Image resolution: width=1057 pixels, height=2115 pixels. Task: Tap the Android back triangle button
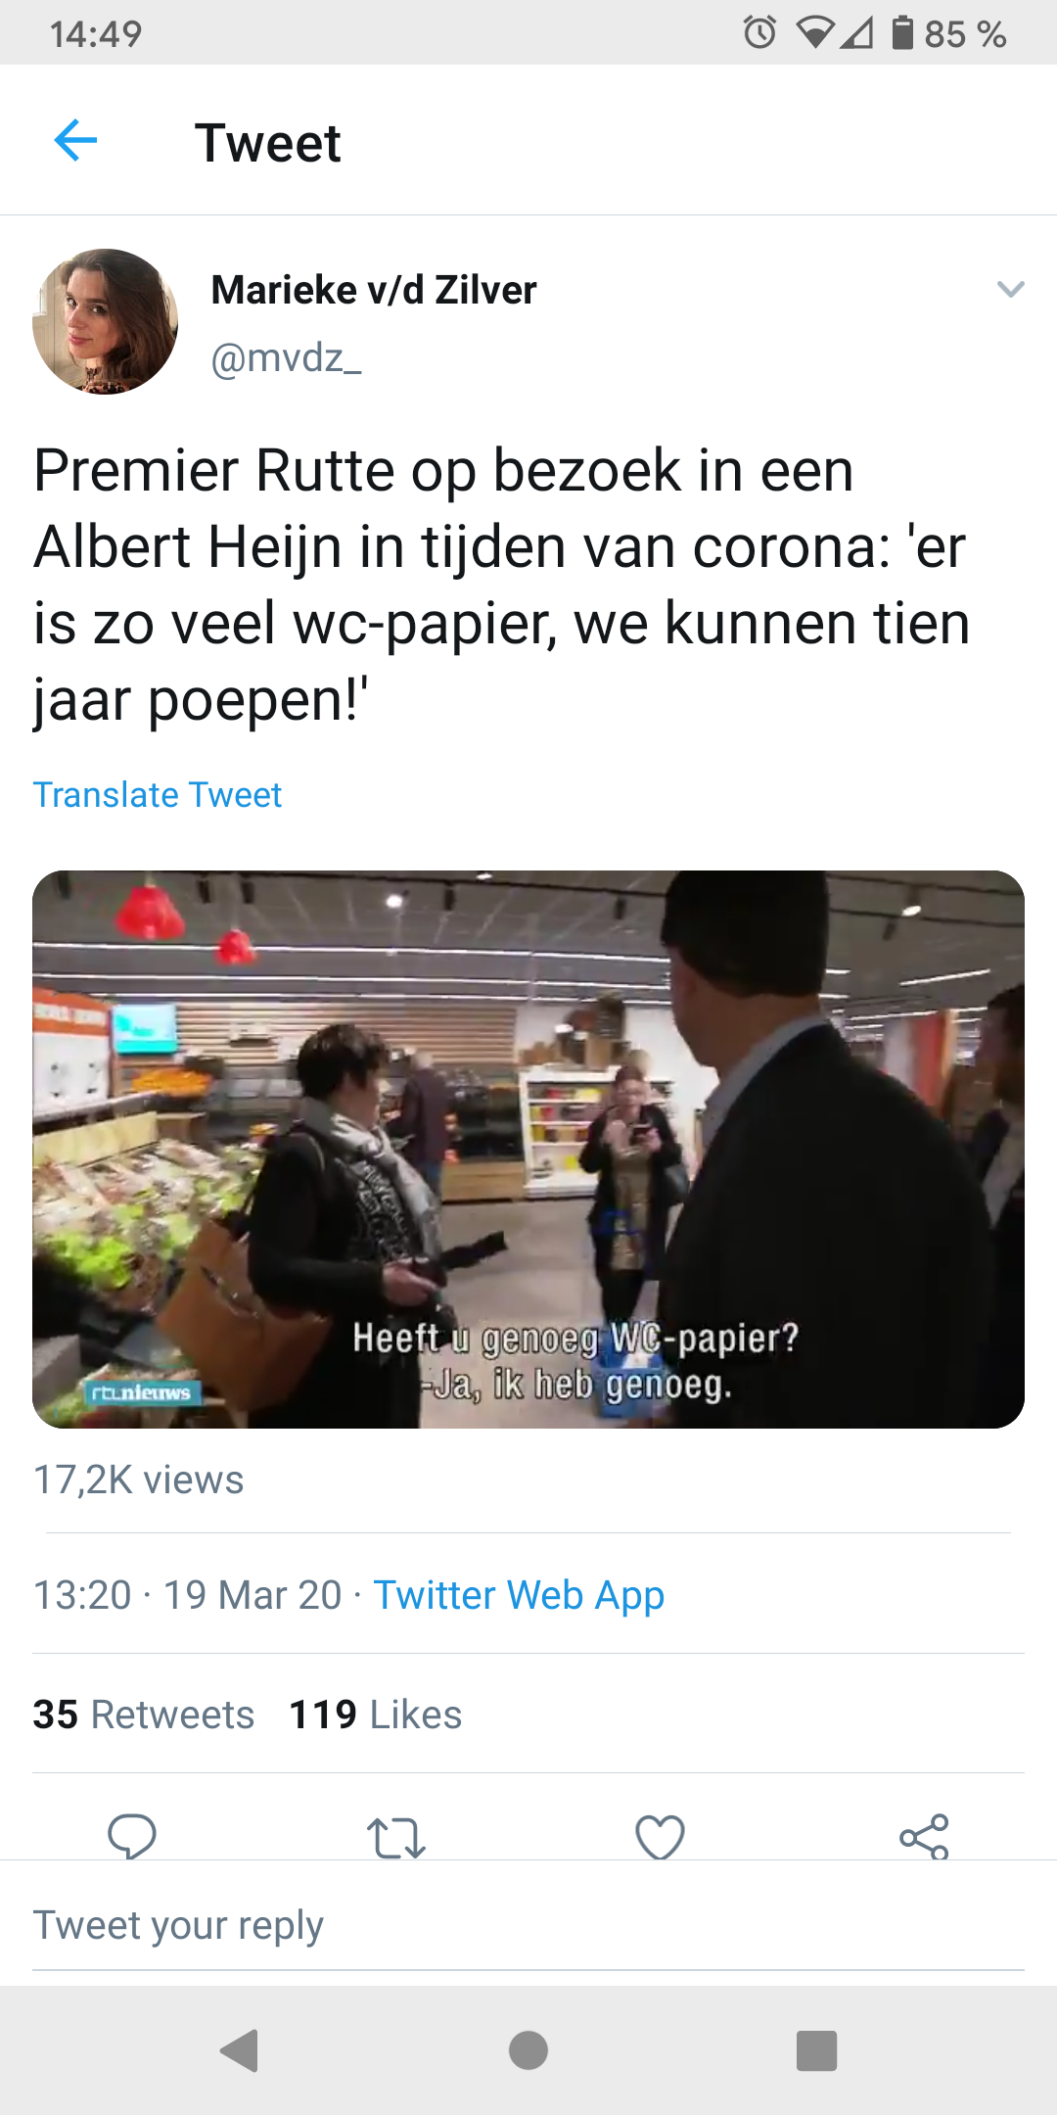[x=240, y=2050]
